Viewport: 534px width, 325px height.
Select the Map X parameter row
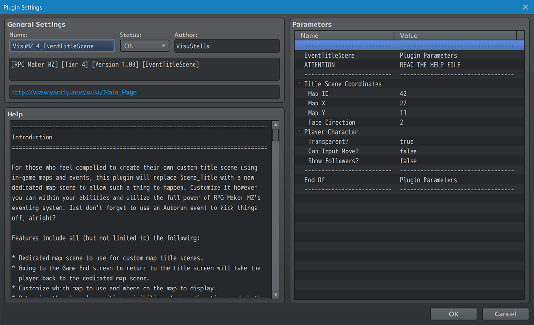click(x=409, y=103)
